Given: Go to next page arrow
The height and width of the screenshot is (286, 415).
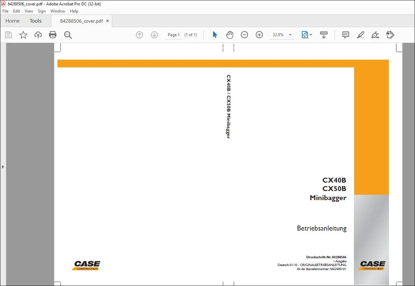Looking at the screenshot, I should tap(154, 35).
